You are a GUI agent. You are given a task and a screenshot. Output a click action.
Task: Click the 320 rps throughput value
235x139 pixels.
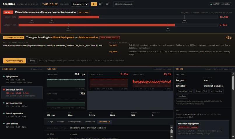point(80,74)
